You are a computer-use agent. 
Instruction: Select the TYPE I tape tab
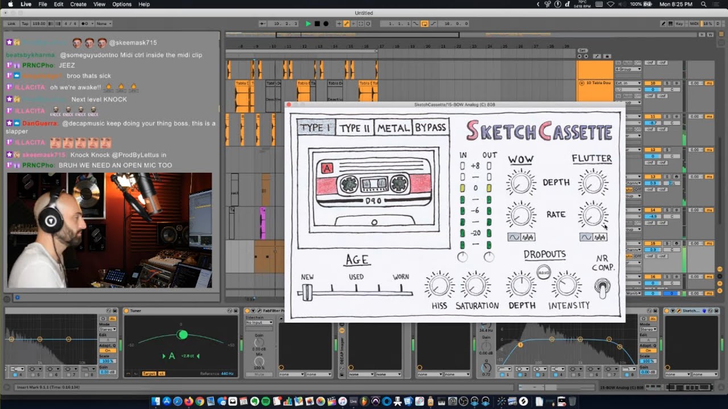pyautogui.click(x=316, y=127)
